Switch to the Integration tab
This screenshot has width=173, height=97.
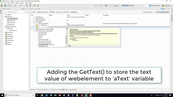point(66,90)
